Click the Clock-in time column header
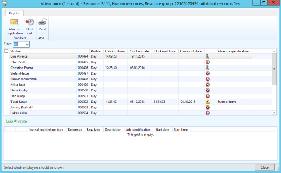 [115, 51]
